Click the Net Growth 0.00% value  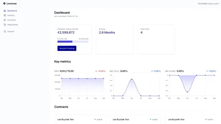[x=180, y=71]
